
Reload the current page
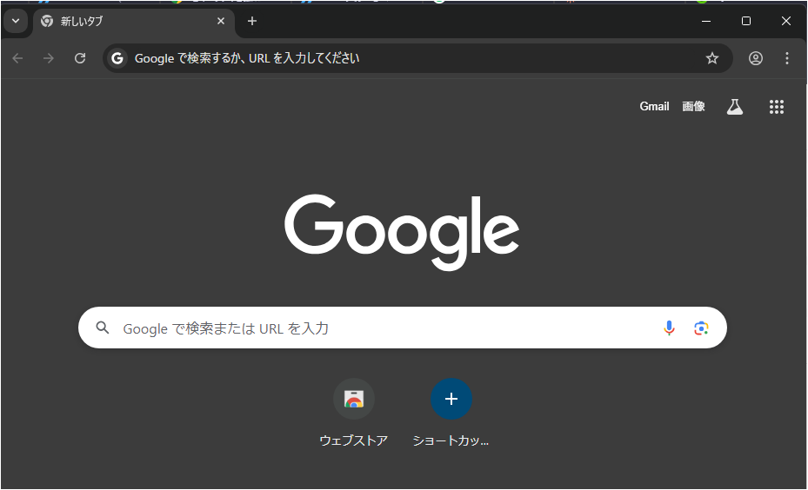click(x=80, y=58)
